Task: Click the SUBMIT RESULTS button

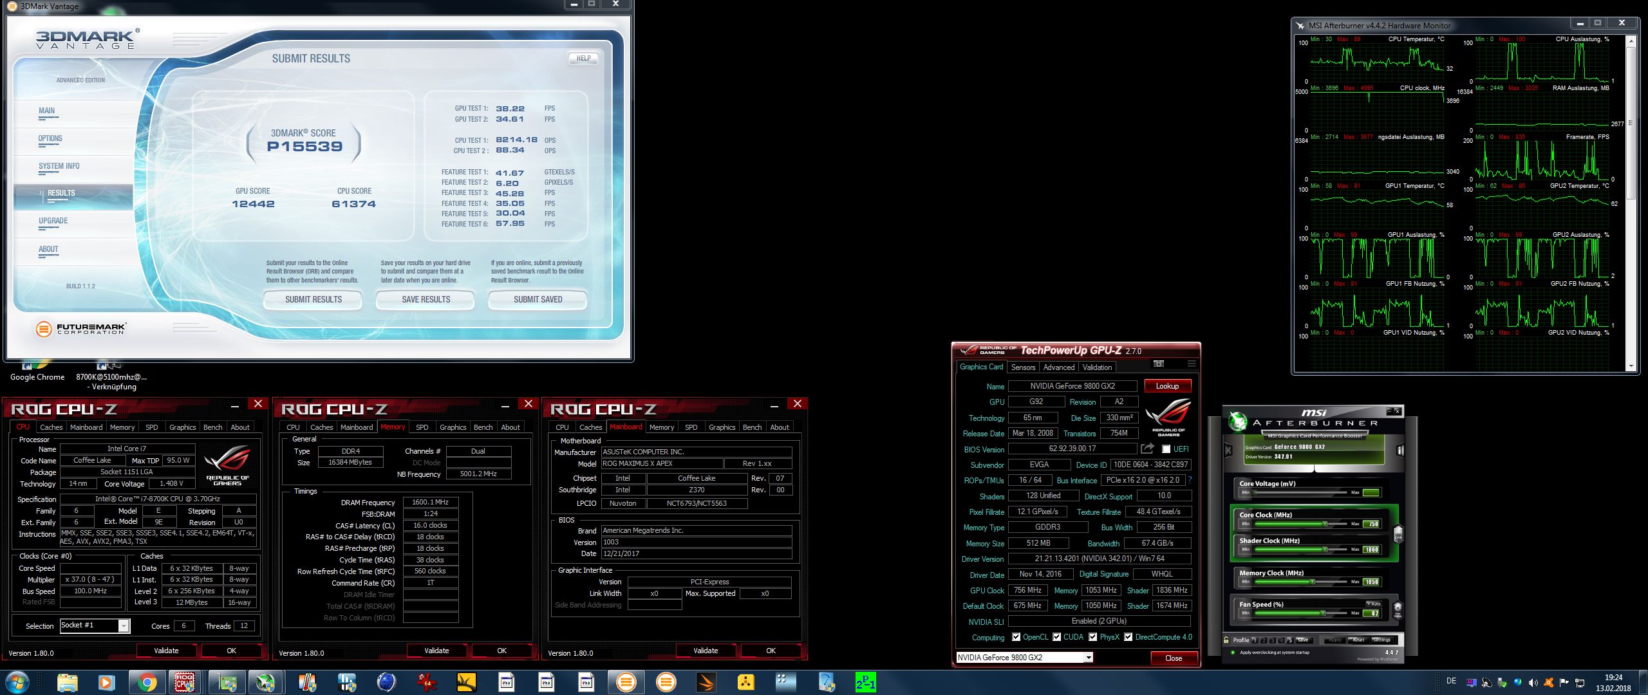Action: [313, 300]
